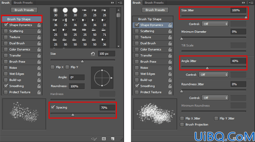Click the lock icon beside Scattering in left panel
Image resolution: width=255 pixels, height=142 pixels.
point(39,31)
